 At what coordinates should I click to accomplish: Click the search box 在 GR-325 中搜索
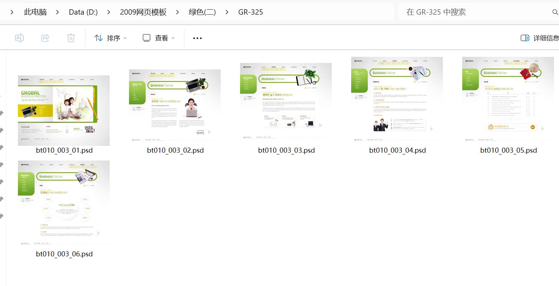pos(473,12)
